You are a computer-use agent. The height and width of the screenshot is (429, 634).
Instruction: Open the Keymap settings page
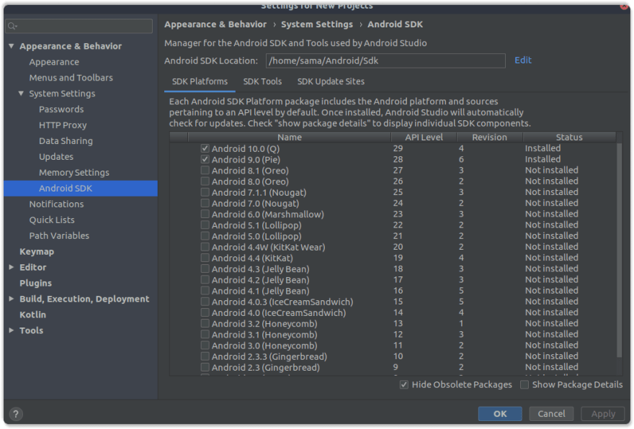pos(37,251)
